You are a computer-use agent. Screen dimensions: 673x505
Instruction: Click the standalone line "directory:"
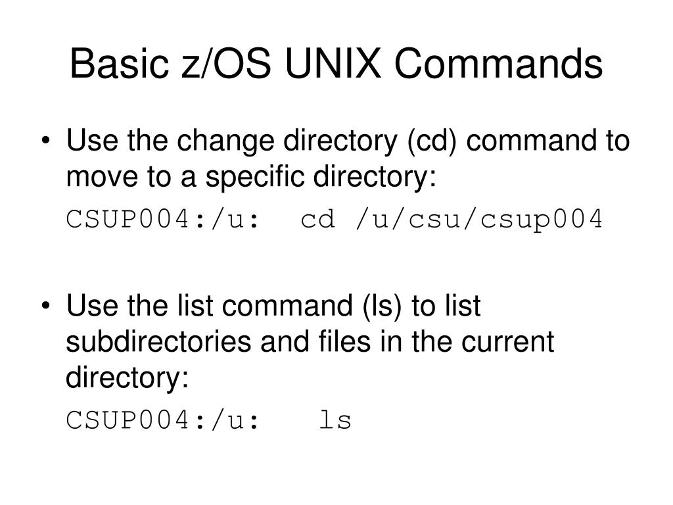coord(127,378)
